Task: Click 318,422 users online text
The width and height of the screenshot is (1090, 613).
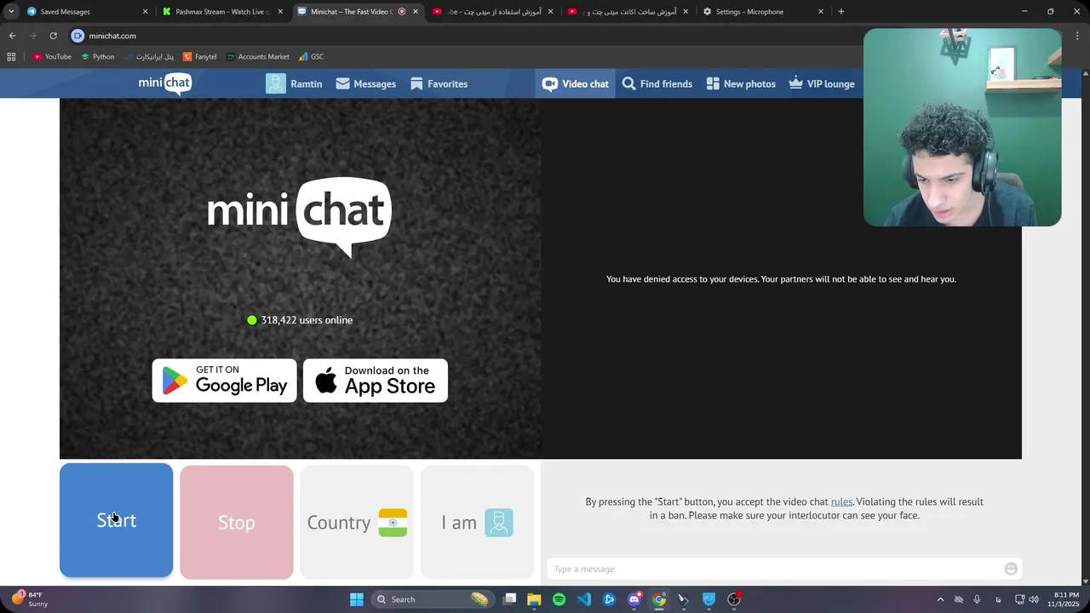Action: tap(307, 320)
